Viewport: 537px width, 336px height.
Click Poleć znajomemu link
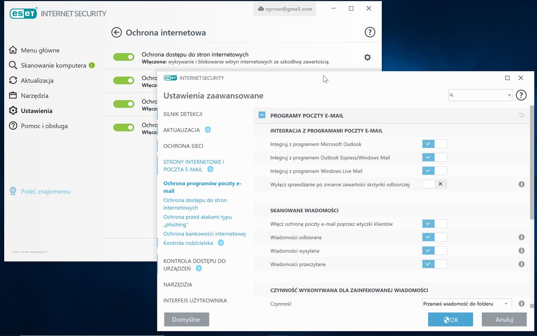(x=46, y=191)
